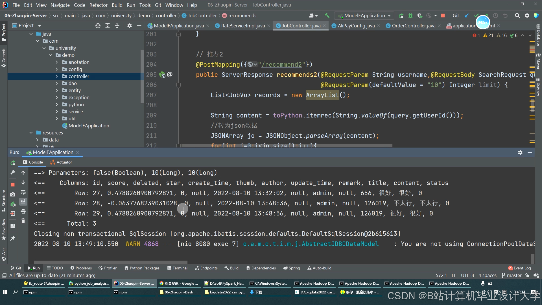
Task: Open the Terminal tool window button
Action: [x=177, y=268]
